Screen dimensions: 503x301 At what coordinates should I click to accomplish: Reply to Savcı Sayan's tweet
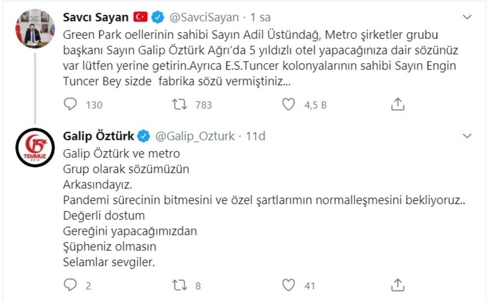(71, 104)
